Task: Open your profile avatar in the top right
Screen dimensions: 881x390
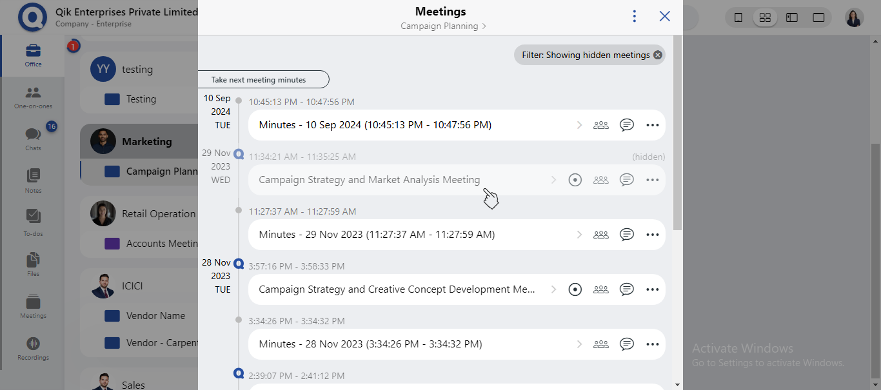Action: [854, 17]
